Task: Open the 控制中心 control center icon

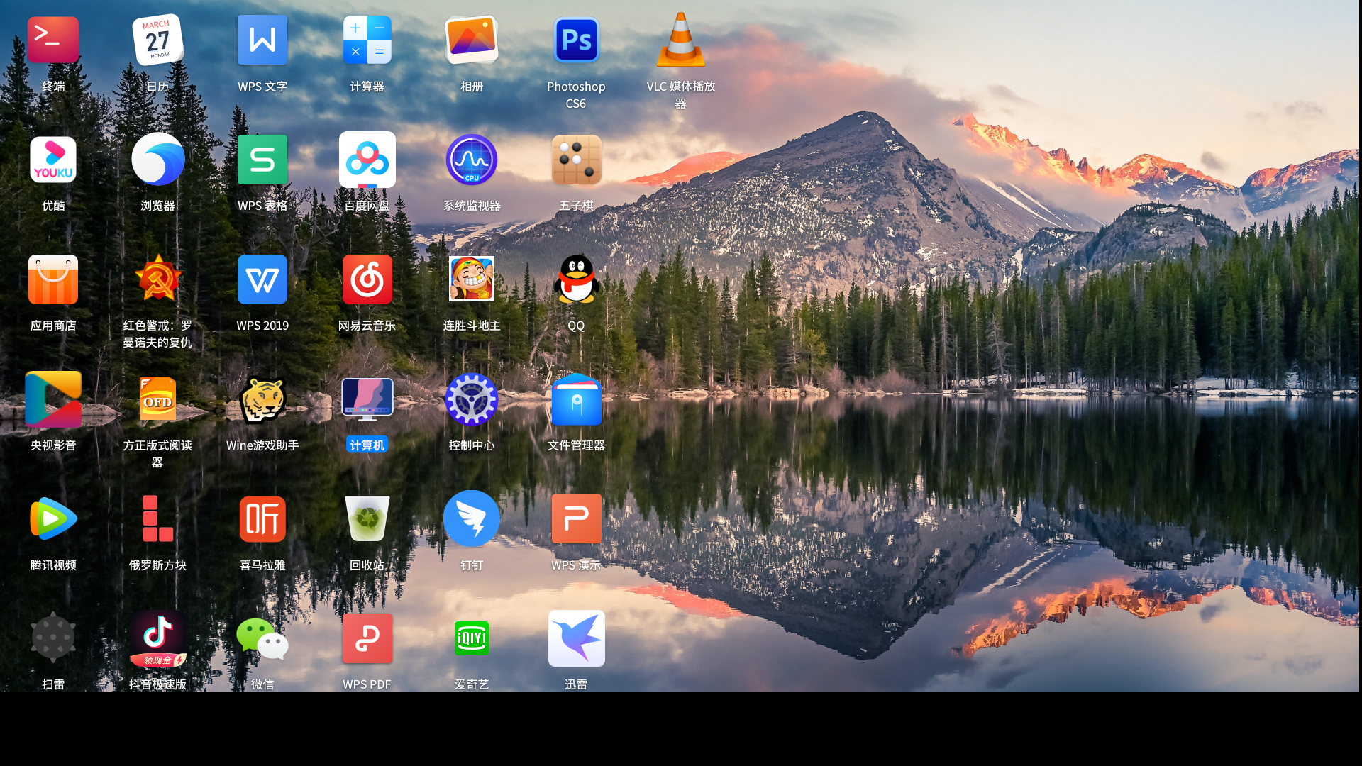Action: pos(472,400)
